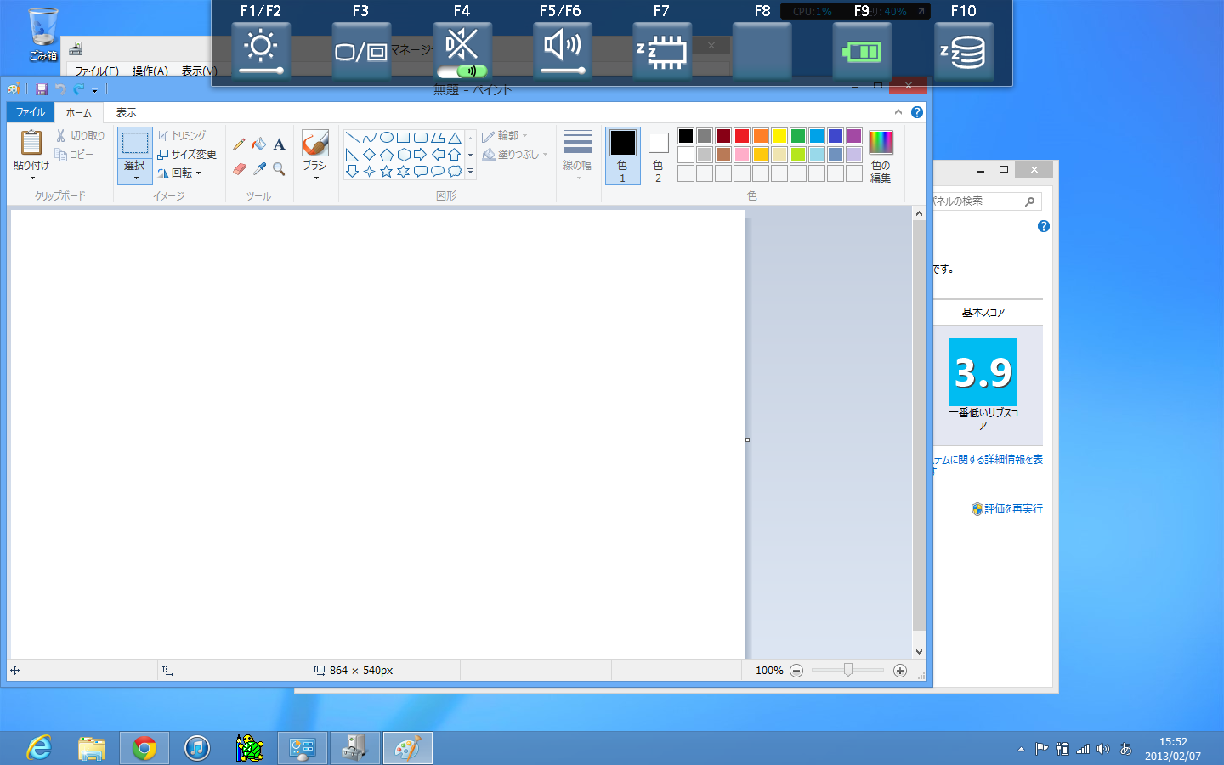Choose the Fill with color bucket tool
1224x765 pixels.
point(259,144)
